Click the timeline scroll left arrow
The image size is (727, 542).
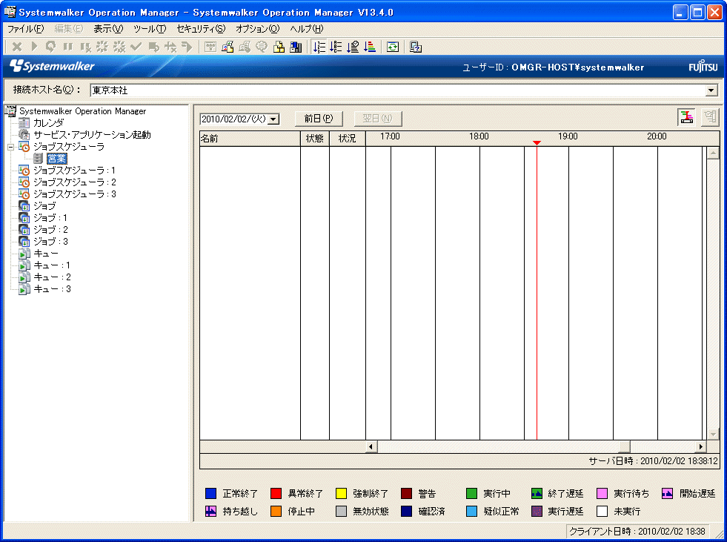[x=371, y=446]
